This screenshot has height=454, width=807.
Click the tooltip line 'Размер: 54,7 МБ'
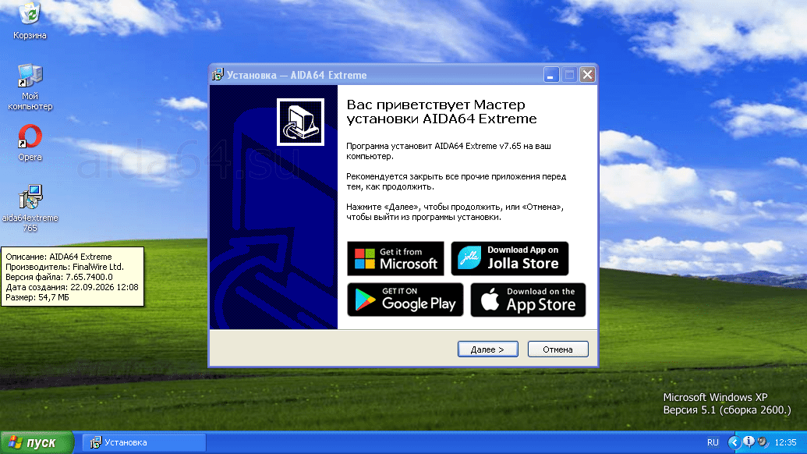coord(37,297)
